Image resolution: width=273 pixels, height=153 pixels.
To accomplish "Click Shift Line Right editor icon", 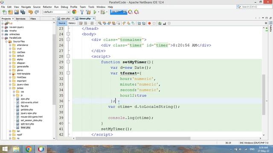I will click(144, 23).
